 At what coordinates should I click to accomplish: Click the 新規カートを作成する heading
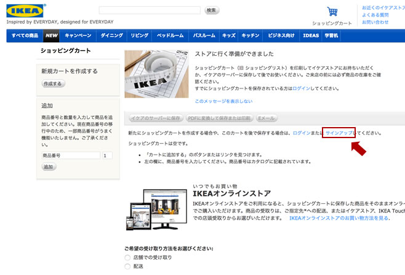pos(70,71)
